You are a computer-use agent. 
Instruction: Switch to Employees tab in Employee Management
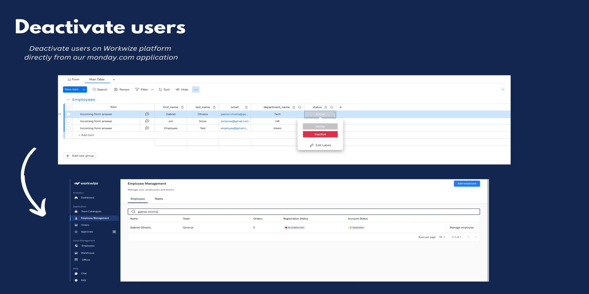pos(138,199)
